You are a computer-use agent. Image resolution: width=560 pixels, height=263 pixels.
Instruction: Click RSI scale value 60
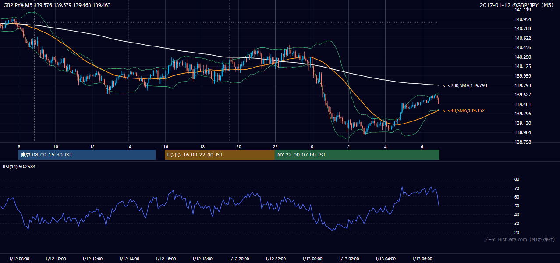pos(517,197)
